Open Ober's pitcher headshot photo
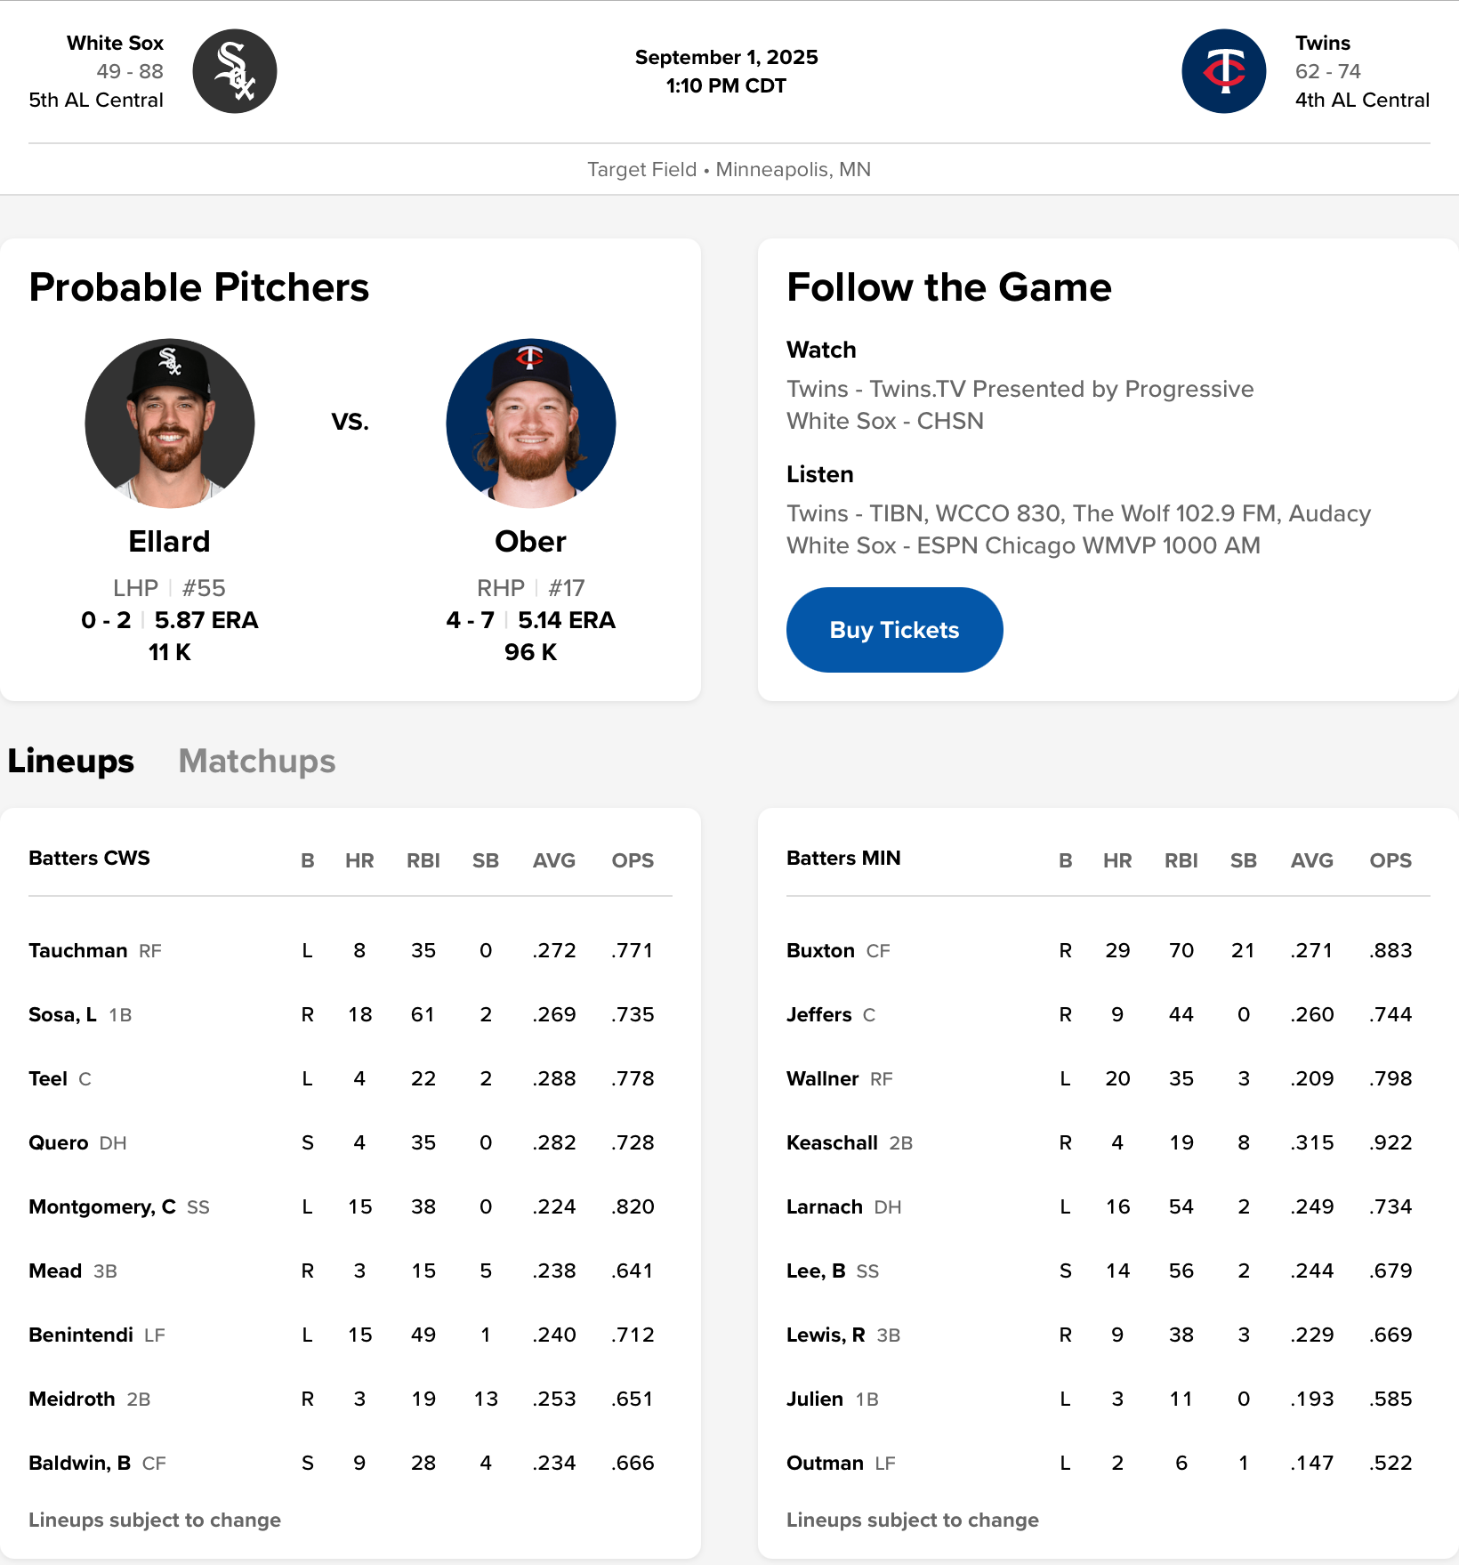Image resolution: width=1459 pixels, height=1565 pixels. click(531, 424)
